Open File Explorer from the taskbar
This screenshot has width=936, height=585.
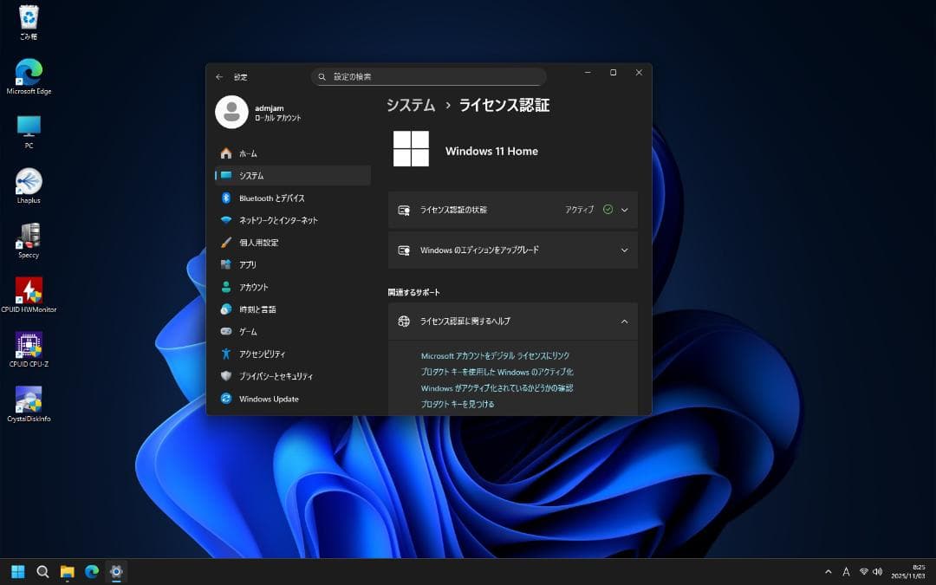(x=66, y=571)
